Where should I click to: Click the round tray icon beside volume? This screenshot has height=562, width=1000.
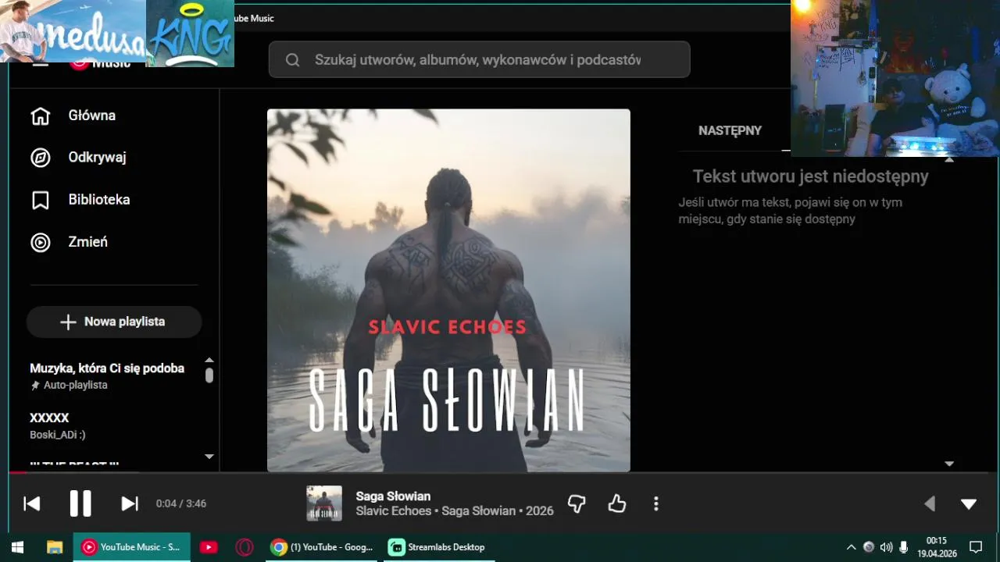(x=869, y=547)
